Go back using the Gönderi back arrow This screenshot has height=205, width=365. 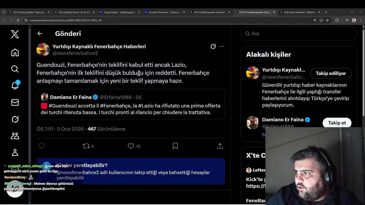[x=40, y=34]
